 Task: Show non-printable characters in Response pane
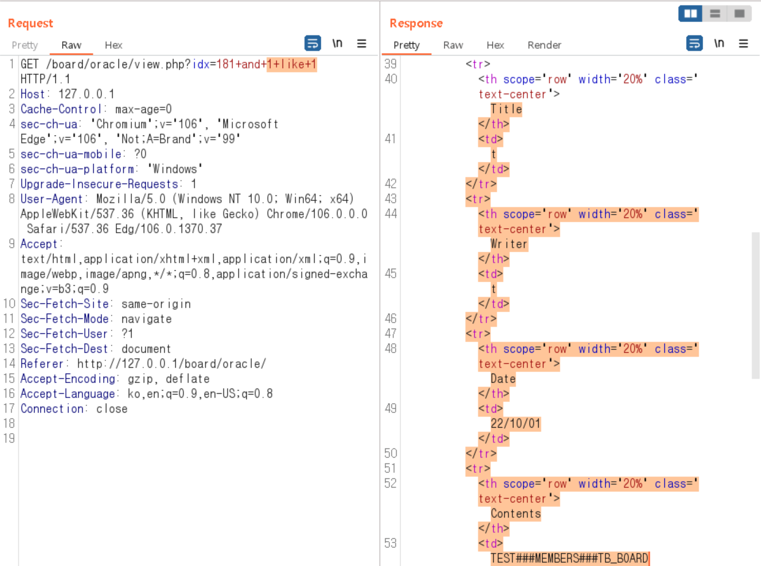coord(719,43)
